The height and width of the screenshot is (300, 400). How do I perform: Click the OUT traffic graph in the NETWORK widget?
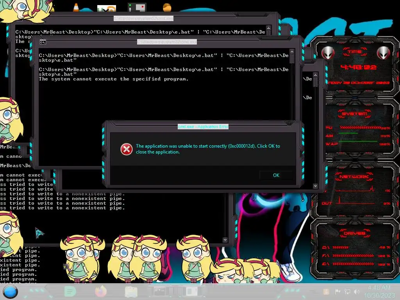tap(355, 200)
